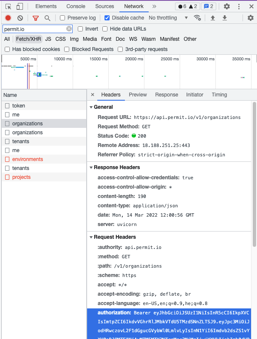The width and height of the screenshot is (257, 339).
Task: Select the failed projects request
Action: 44,177
